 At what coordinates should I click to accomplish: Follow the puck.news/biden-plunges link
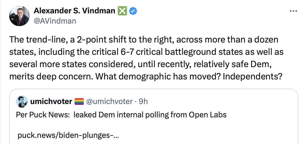(68, 136)
